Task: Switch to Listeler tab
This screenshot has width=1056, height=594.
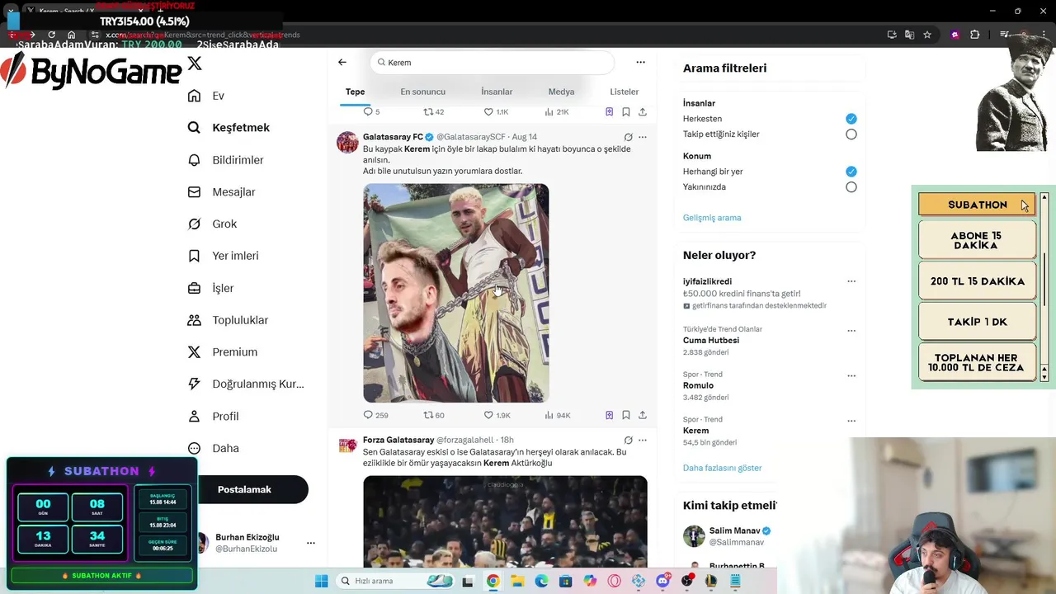Action: tap(625, 92)
